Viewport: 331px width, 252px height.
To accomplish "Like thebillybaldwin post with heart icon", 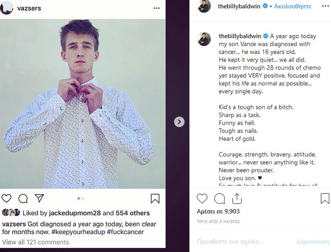I will point(202,198).
